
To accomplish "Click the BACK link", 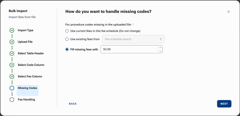I will point(73,104).
